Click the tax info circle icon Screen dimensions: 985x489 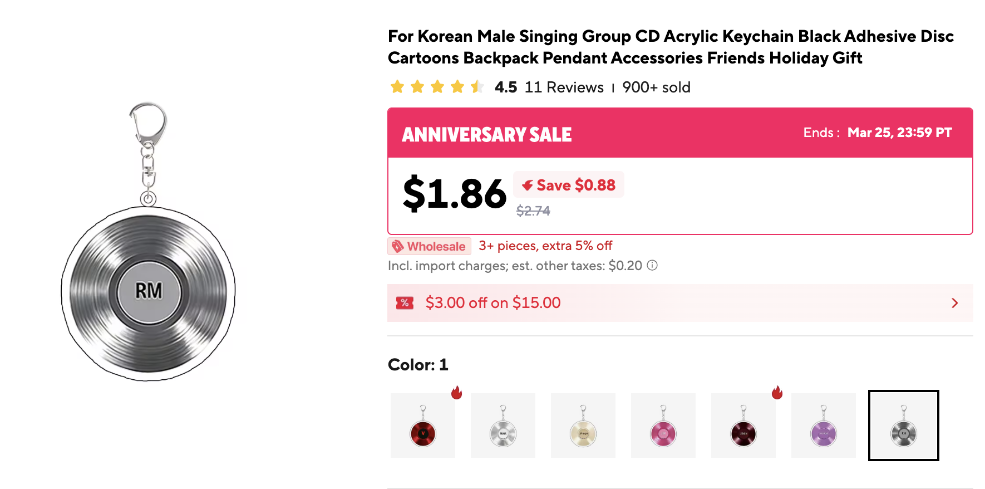652,266
